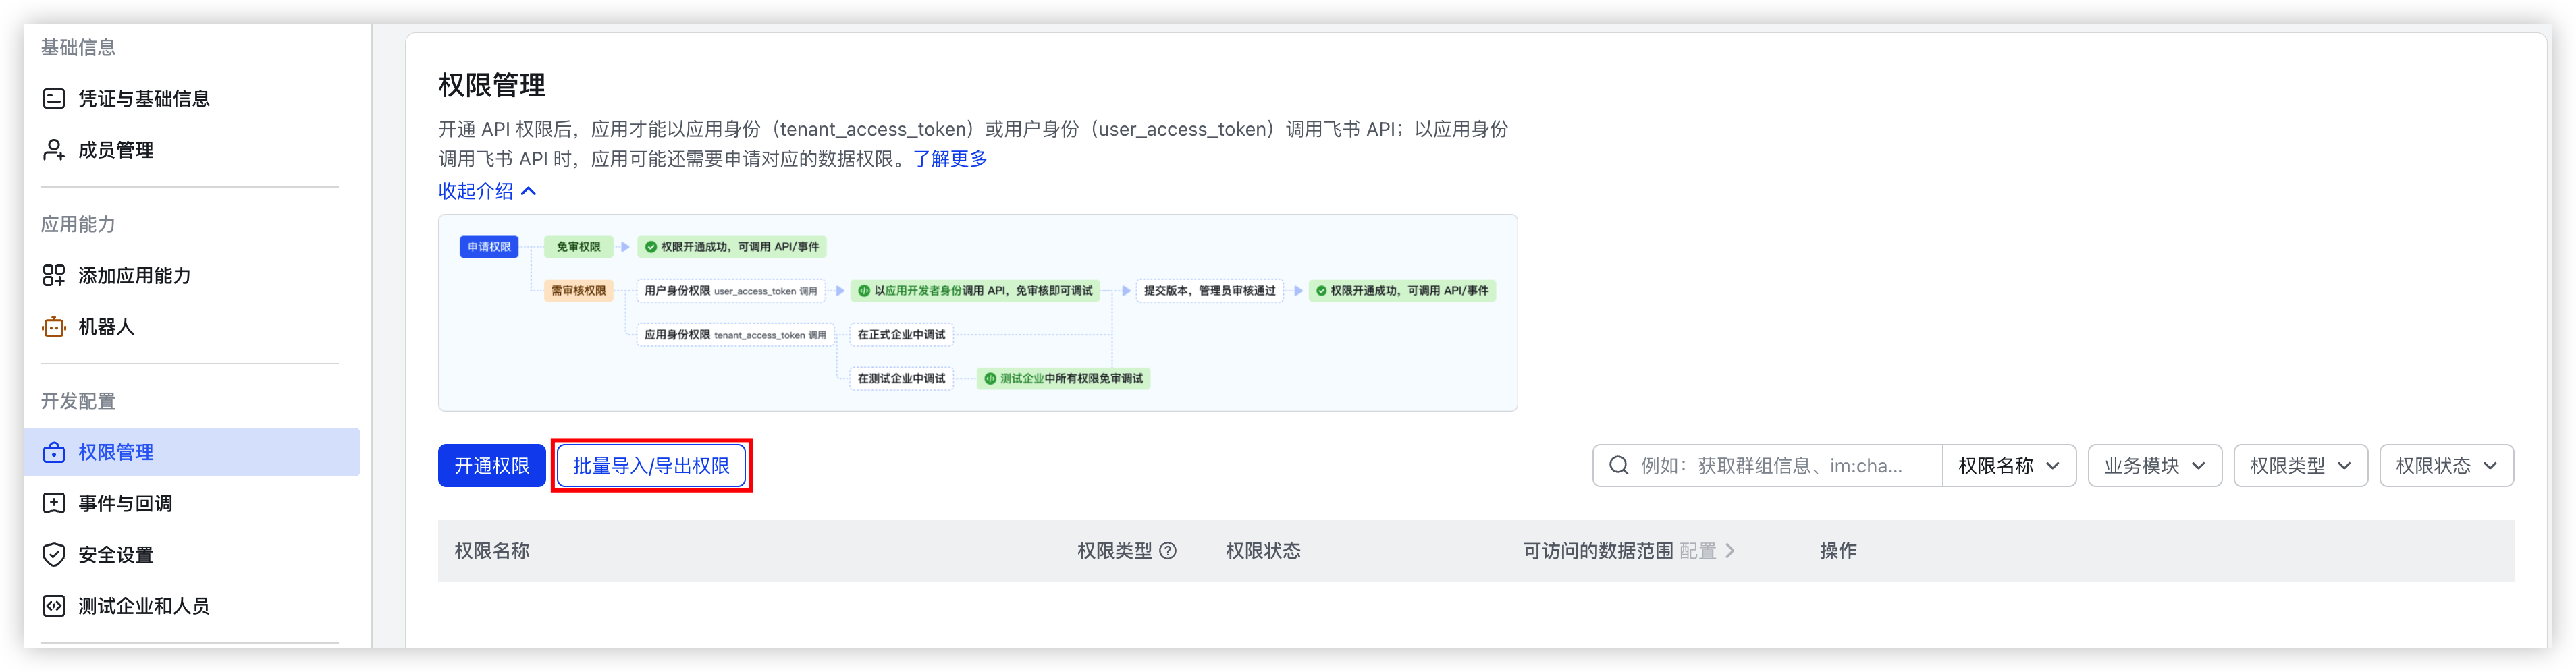Viewport: 2576px width, 672px height.
Task: Select the 机器人 robot icon
Action: (54, 327)
